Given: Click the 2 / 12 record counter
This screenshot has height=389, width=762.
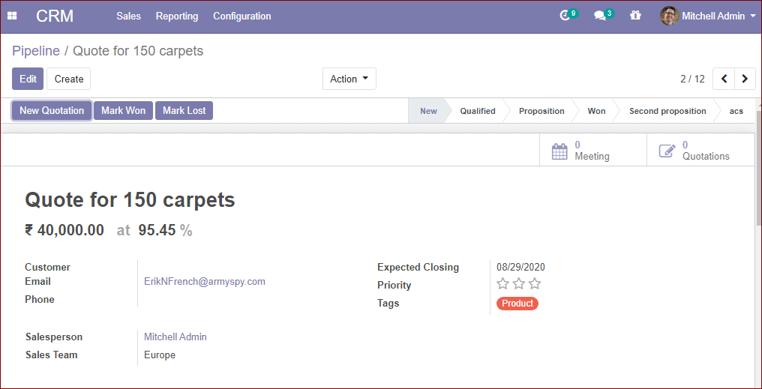Looking at the screenshot, I should tap(692, 79).
